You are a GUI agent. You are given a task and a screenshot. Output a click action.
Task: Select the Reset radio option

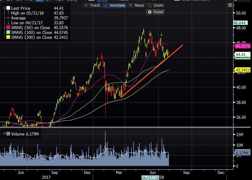(149, 12)
